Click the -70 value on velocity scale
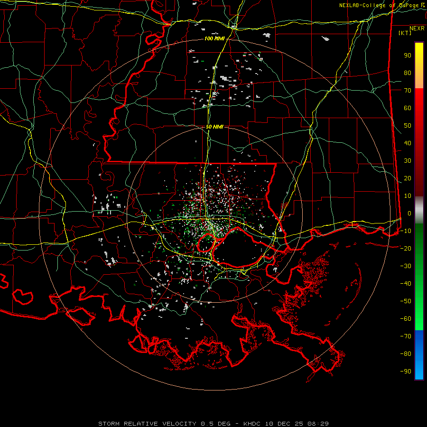The image size is (427, 427). (406, 336)
